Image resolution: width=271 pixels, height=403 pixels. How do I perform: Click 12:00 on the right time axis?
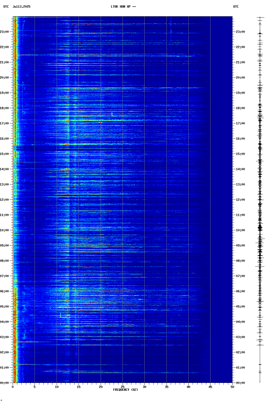click(x=240, y=200)
